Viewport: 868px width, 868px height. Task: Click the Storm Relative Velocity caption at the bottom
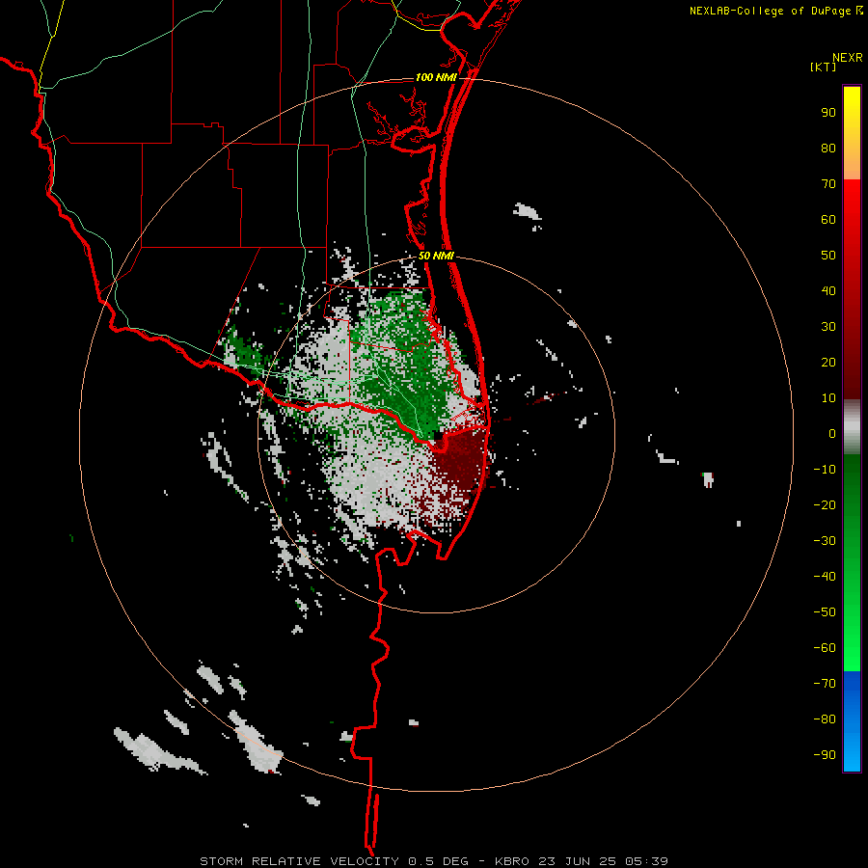pyautogui.click(x=434, y=861)
